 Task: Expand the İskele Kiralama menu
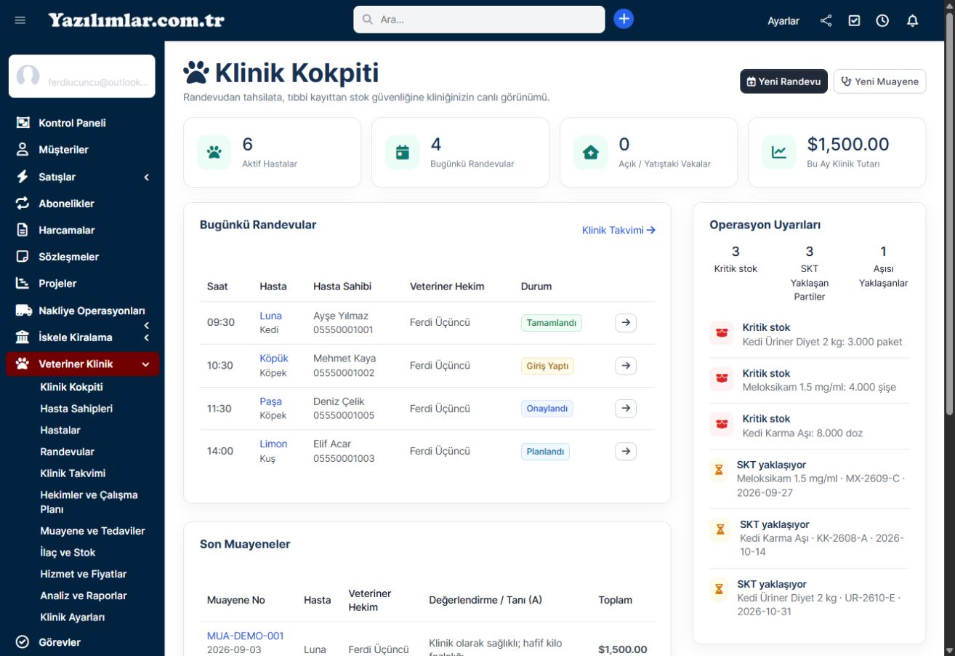point(81,337)
